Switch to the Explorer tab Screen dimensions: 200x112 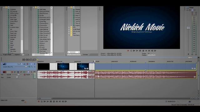(x=17, y=55)
